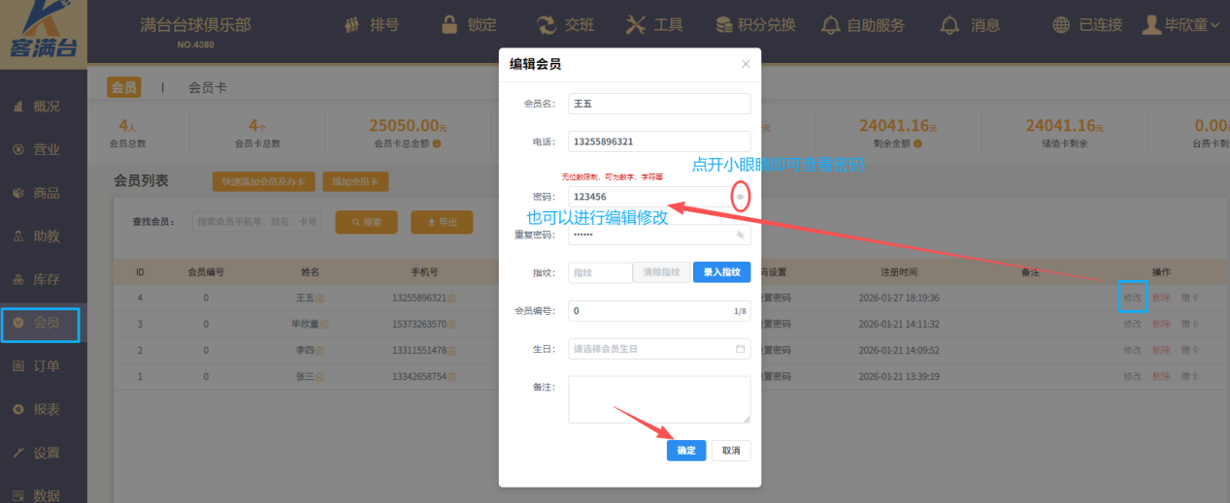Click 修改 for the 2026-01-27 18:19:36 row
Image resolution: width=1230 pixels, height=503 pixels.
(x=1132, y=298)
